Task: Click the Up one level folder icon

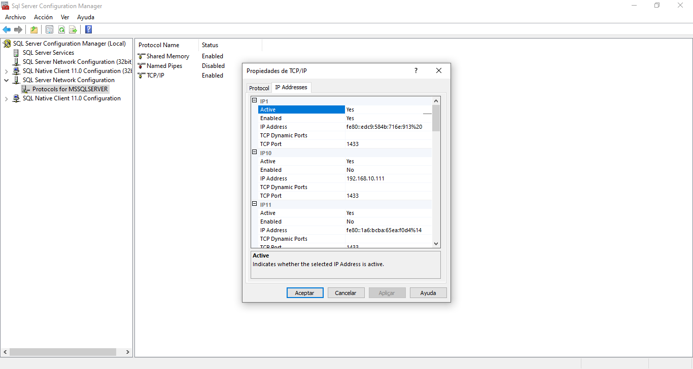Action: pos(34,29)
